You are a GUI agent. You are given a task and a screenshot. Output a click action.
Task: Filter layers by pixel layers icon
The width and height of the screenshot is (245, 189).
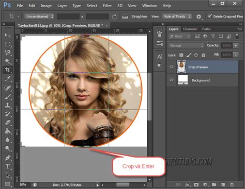point(197,36)
